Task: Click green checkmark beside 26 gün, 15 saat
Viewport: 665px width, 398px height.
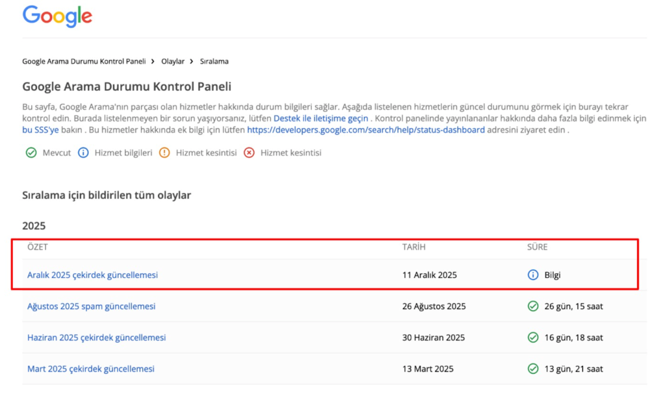Action: (x=533, y=306)
